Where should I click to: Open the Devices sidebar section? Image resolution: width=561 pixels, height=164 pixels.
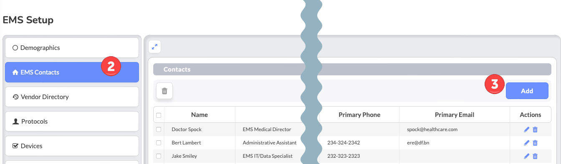72,146
